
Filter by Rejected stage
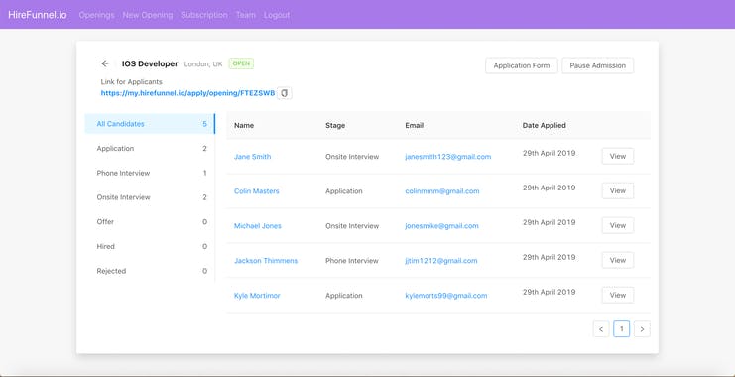click(x=150, y=271)
